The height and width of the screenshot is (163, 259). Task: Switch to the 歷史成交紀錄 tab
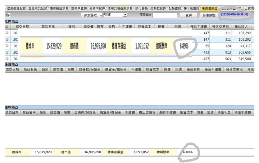(38, 8)
